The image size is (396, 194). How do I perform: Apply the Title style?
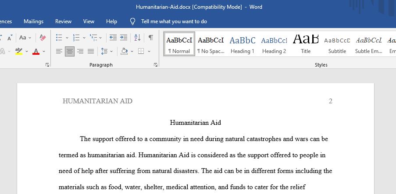306,44
